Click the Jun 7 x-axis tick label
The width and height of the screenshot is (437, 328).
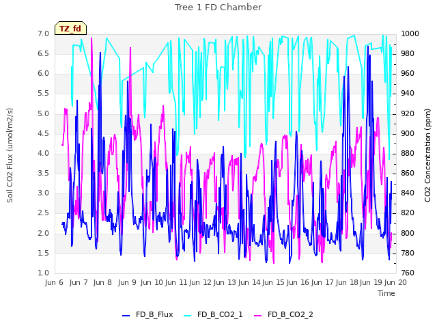[79, 282]
